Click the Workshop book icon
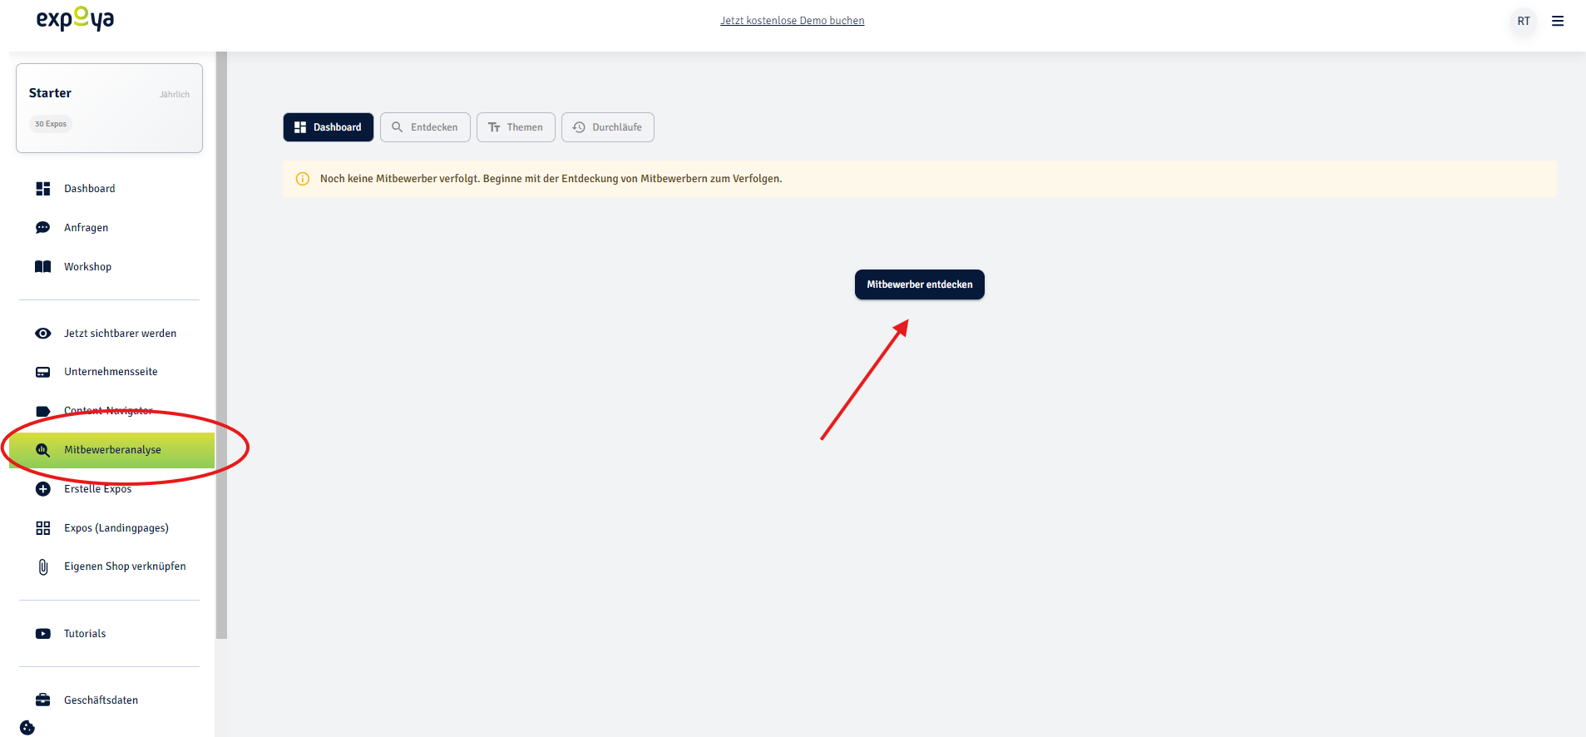The height and width of the screenshot is (737, 1586). (x=43, y=267)
